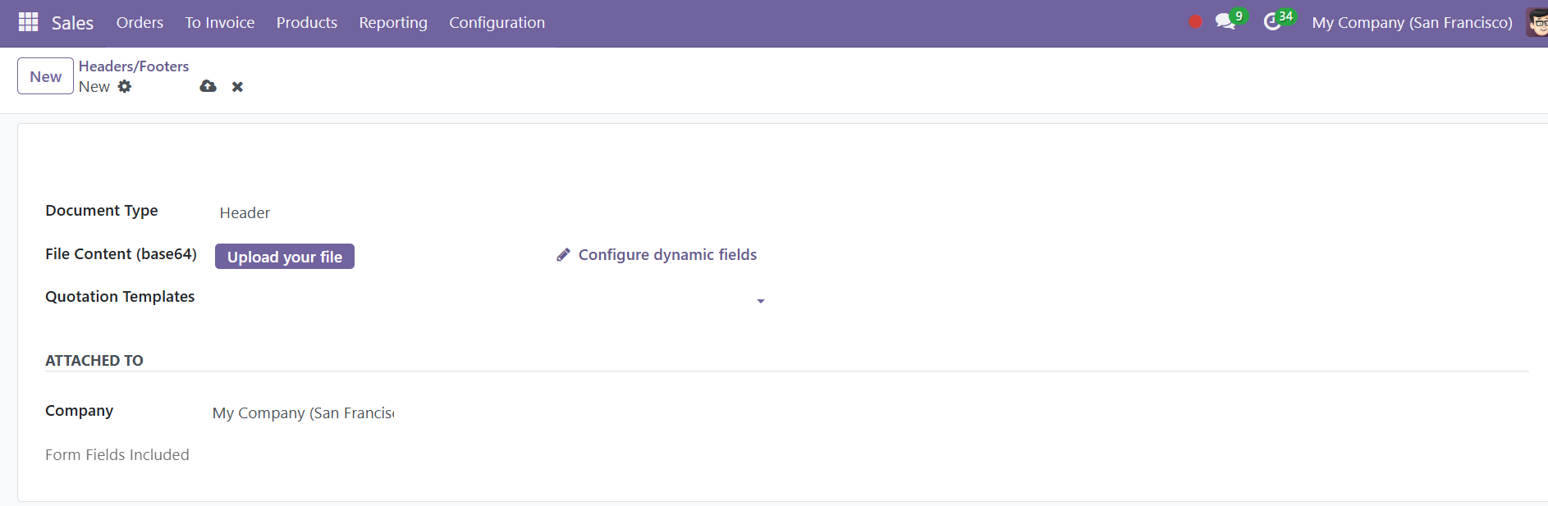Screen dimensions: 1548x506
Task: Open the Configuration menu
Action: tap(497, 22)
